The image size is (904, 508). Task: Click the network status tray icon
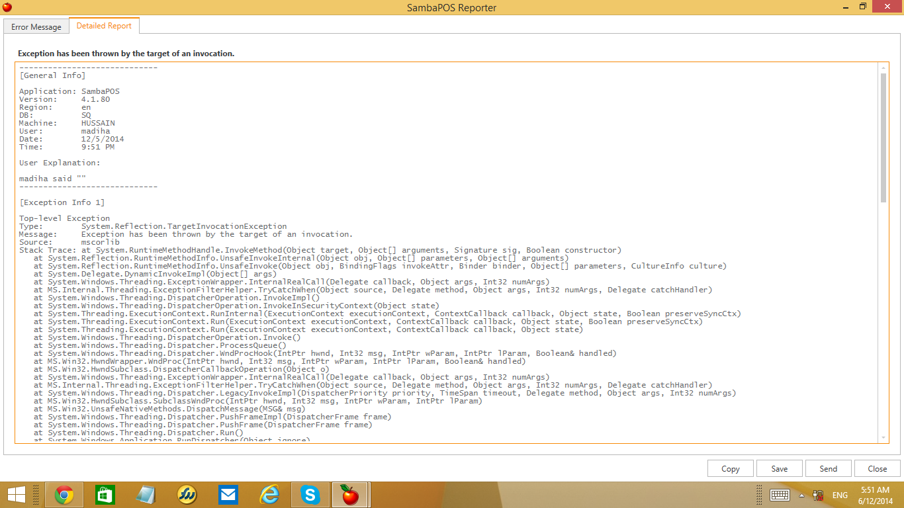[x=818, y=495]
